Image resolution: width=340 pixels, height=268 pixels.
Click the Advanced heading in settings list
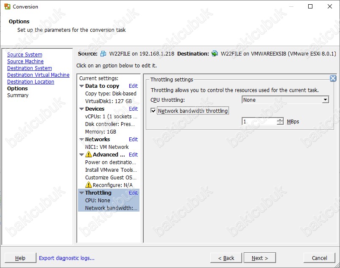109,154
